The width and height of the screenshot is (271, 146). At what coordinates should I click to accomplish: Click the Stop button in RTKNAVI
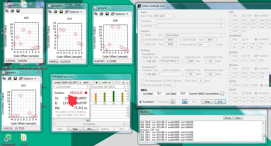(x=75, y=129)
